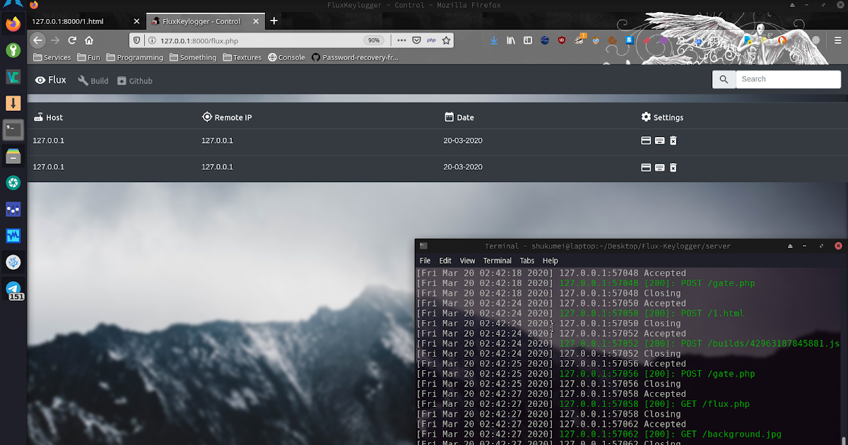Open the page actions meatball menu
The width and height of the screenshot is (848, 445).
(401, 40)
